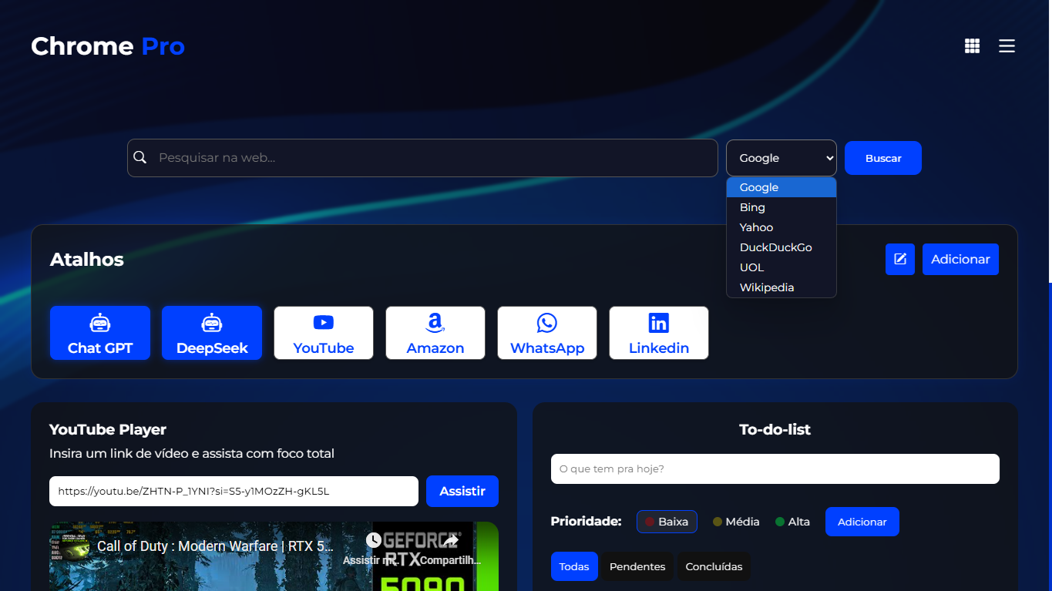Focus the YouTube link input
The image size is (1052, 591).
point(234,491)
